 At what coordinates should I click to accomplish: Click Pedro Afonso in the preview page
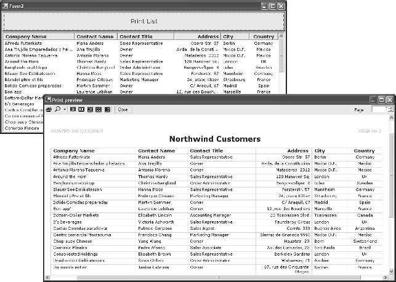(152, 248)
